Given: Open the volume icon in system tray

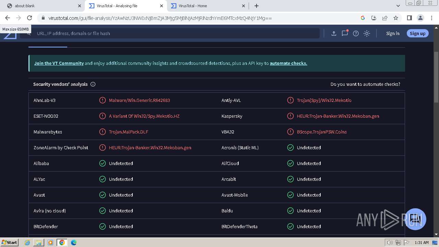Looking at the screenshot, I should (x=390, y=243).
